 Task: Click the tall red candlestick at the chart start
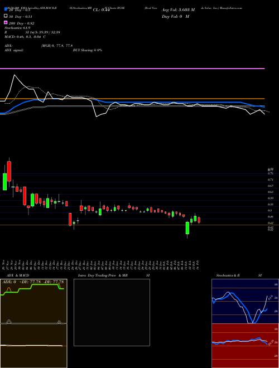pyautogui.click(x=9, y=171)
